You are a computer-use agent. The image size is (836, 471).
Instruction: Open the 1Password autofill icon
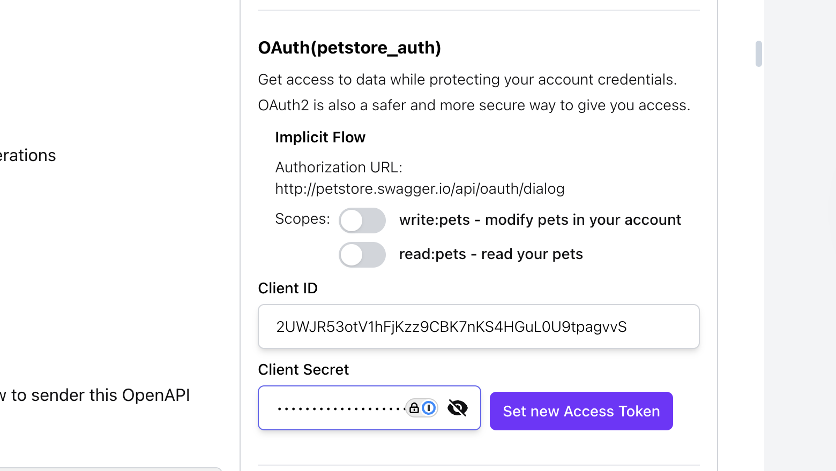429,408
